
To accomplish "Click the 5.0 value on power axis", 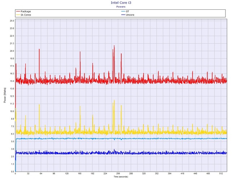I will click(13, 141).
